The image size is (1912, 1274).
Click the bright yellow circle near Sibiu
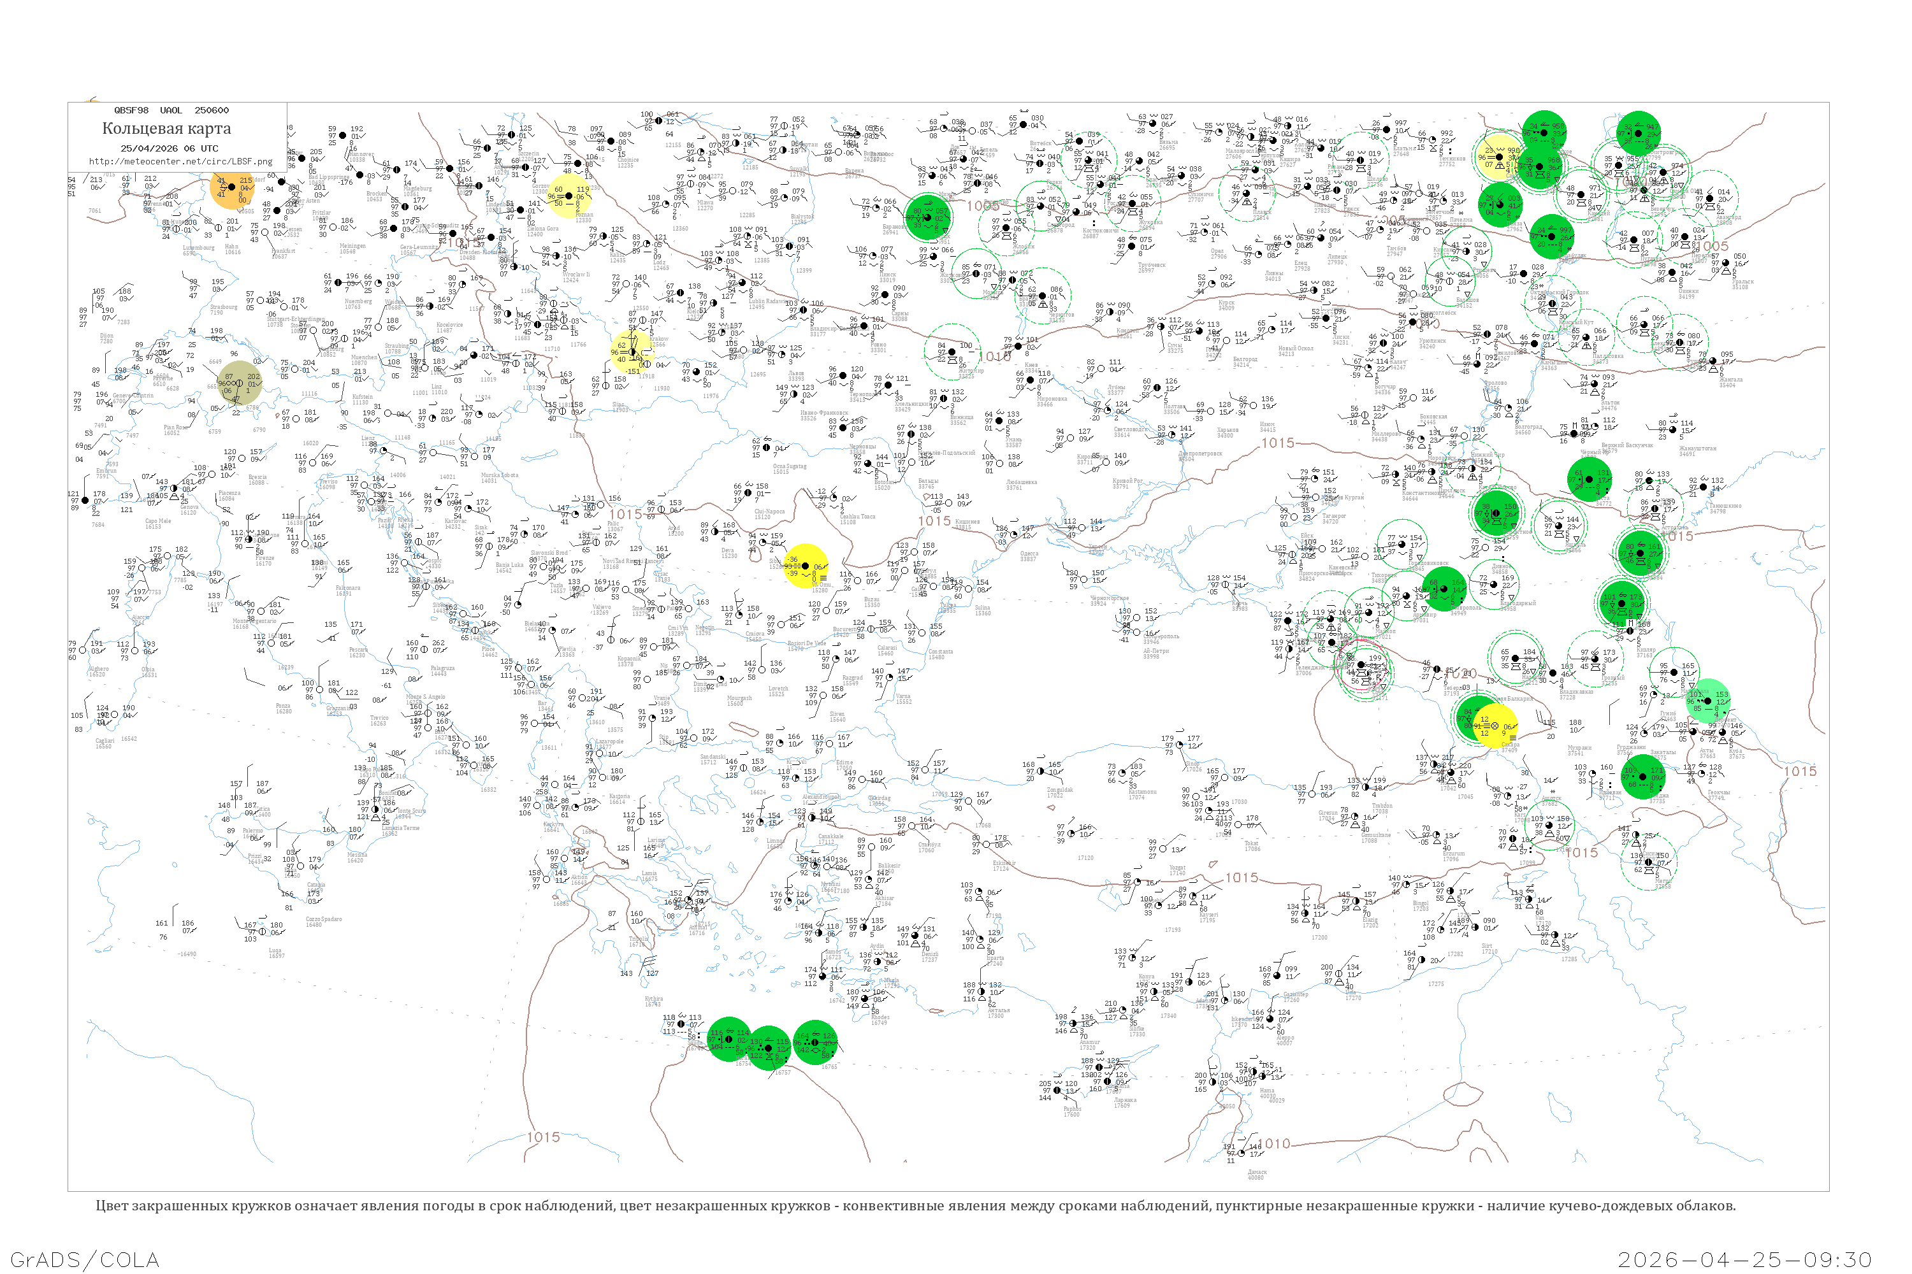click(805, 566)
